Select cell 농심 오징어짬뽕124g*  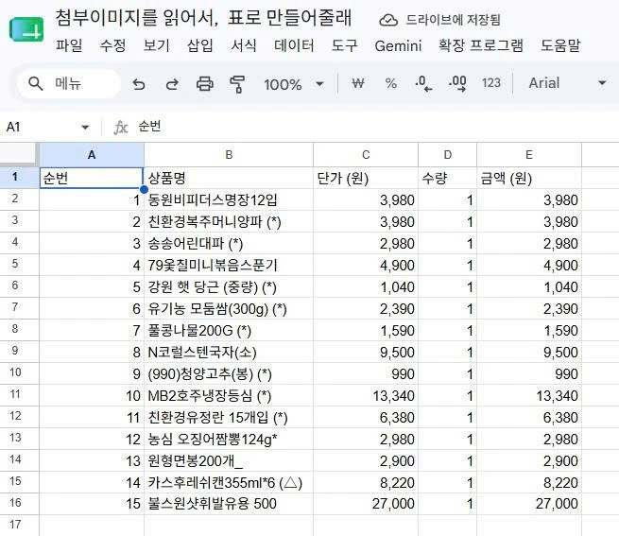[x=229, y=439]
